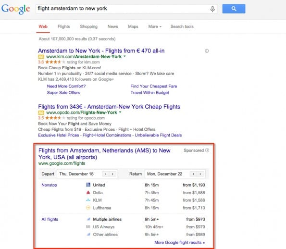Click the Lufthansa airline logo icon
This screenshot has height=249, width=286.
point(88,208)
